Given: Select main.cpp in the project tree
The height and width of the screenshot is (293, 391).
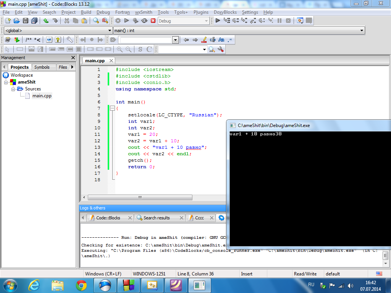Looking at the screenshot, I should pos(42,96).
